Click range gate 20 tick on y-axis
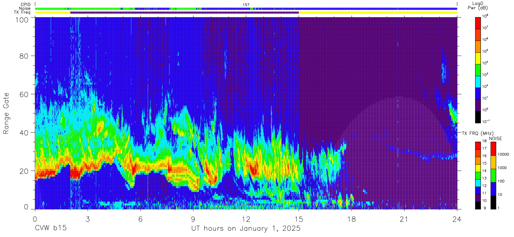 pyautogui.click(x=24, y=171)
